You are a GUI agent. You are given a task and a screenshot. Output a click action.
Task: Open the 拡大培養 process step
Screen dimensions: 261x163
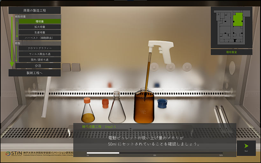click(x=39, y=27)
